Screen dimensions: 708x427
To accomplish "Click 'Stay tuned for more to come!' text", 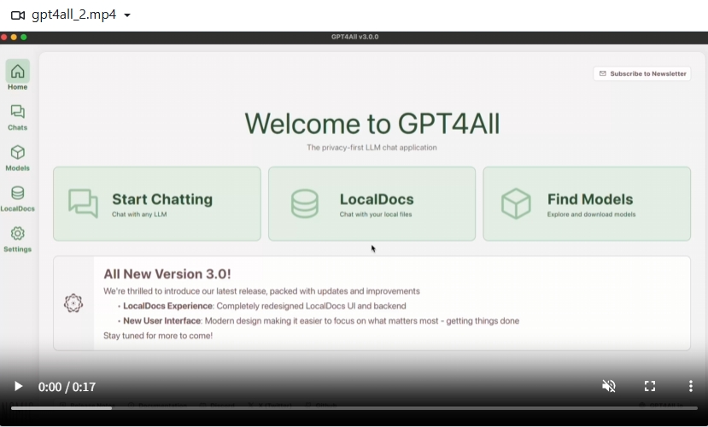I will 158,336.
